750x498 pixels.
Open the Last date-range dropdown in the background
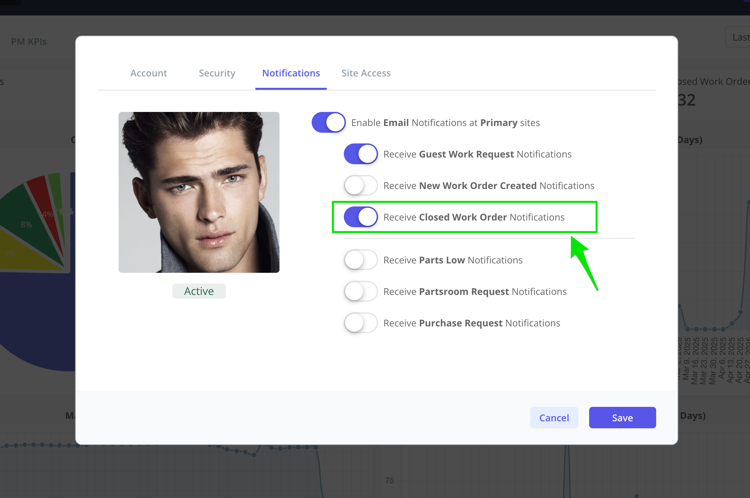[738, 37]
